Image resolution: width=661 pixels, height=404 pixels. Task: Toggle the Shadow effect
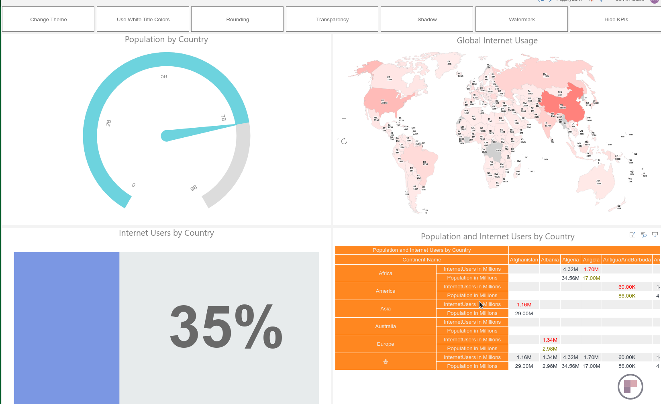pos(427,19)
